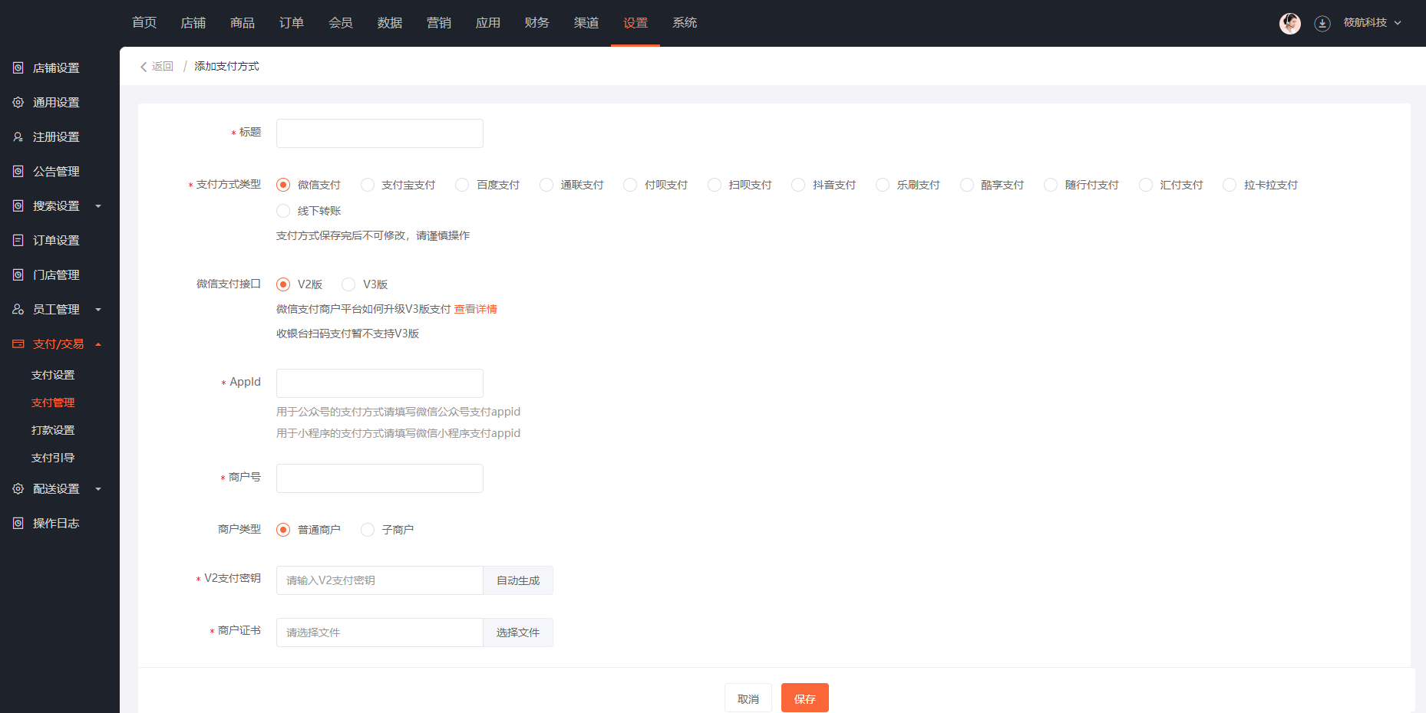1426x713 pixels.
Task: Select 扫呗支付 payment type
Action: (x=715, y=185)
